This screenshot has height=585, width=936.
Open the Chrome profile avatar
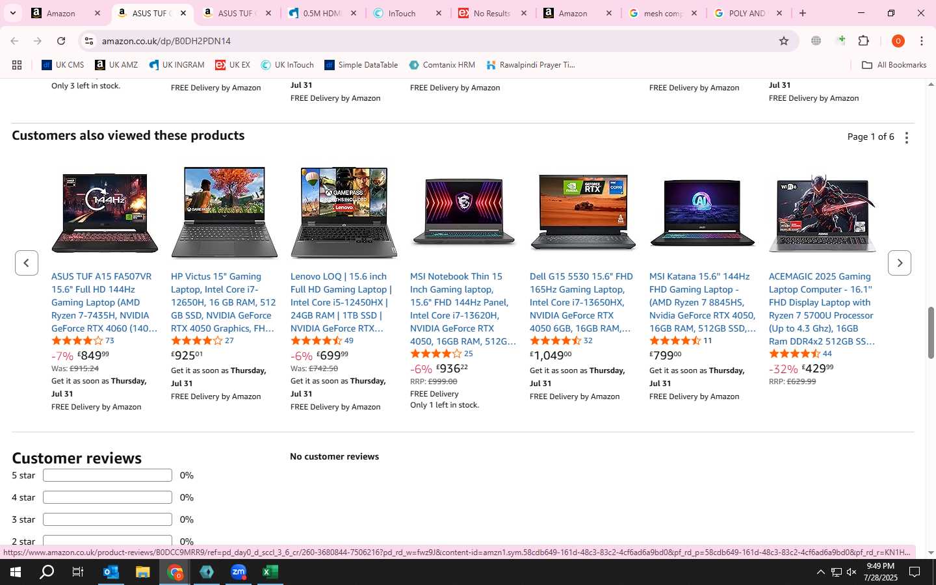(898, 41)
